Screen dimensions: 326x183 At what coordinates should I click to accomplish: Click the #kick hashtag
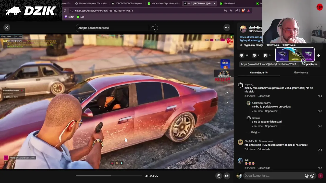point(243,37)
